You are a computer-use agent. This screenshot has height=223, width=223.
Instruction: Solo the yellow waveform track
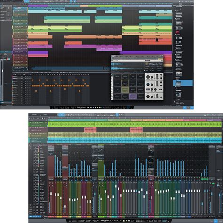[34, 134]
